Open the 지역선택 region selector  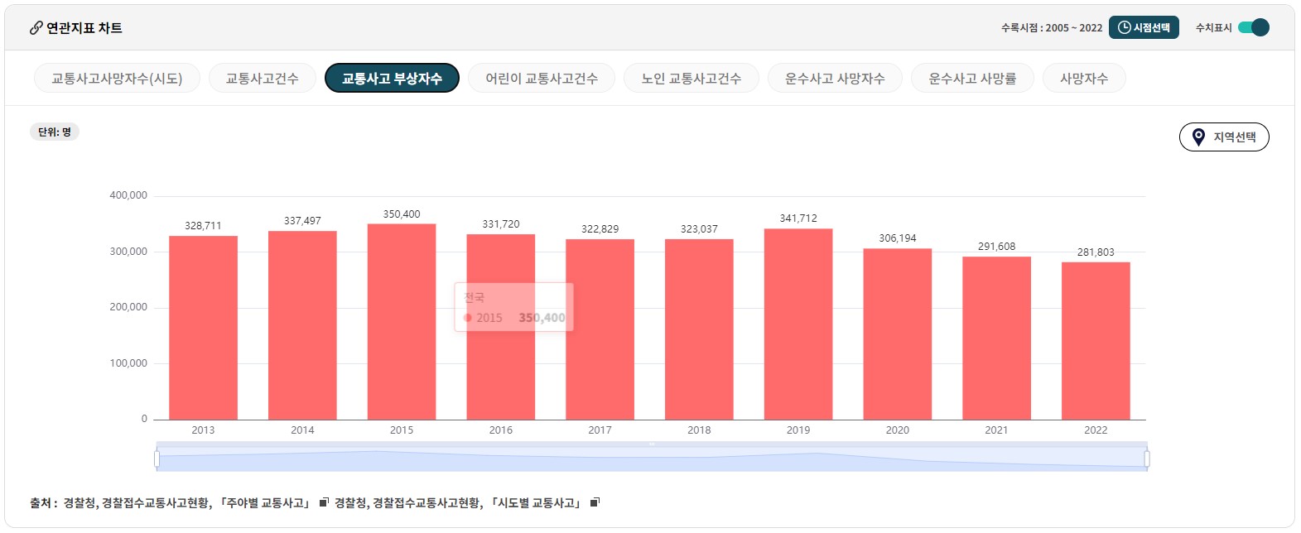point(1224,137)
